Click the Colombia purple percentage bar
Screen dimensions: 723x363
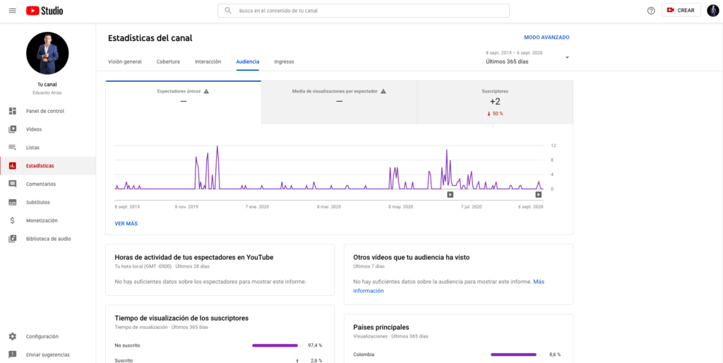click(514, 355)
